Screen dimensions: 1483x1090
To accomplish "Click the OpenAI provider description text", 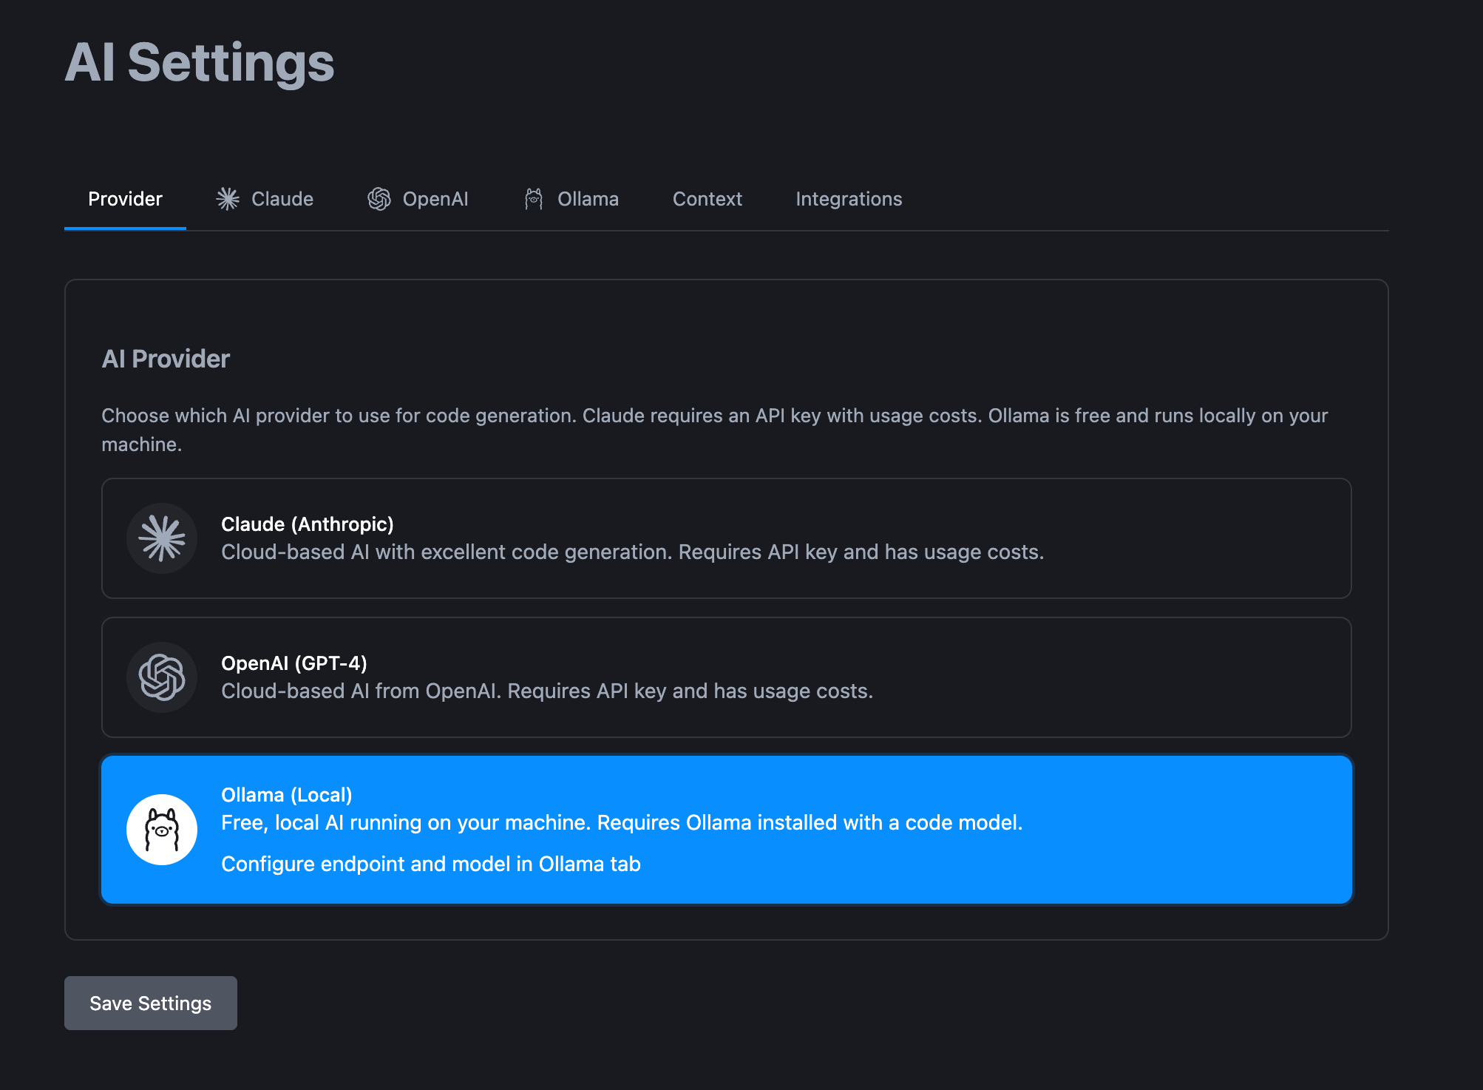I will point(547,691).
